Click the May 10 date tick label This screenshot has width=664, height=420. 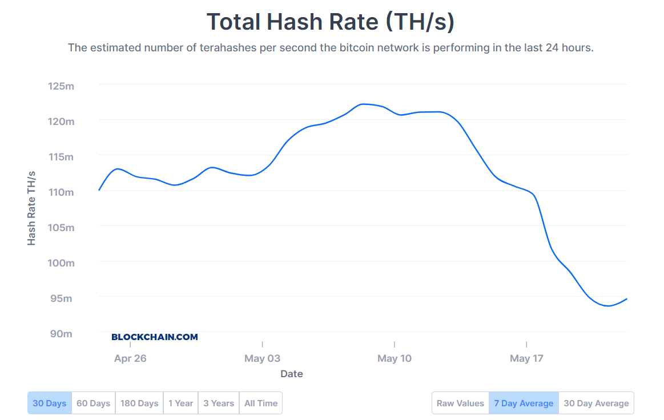[x=394, y=358]
